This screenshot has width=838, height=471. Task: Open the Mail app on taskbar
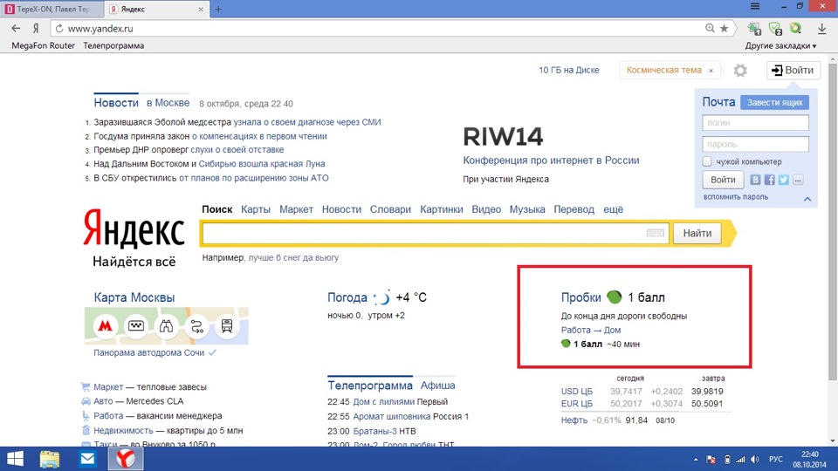tap(87, 459)
